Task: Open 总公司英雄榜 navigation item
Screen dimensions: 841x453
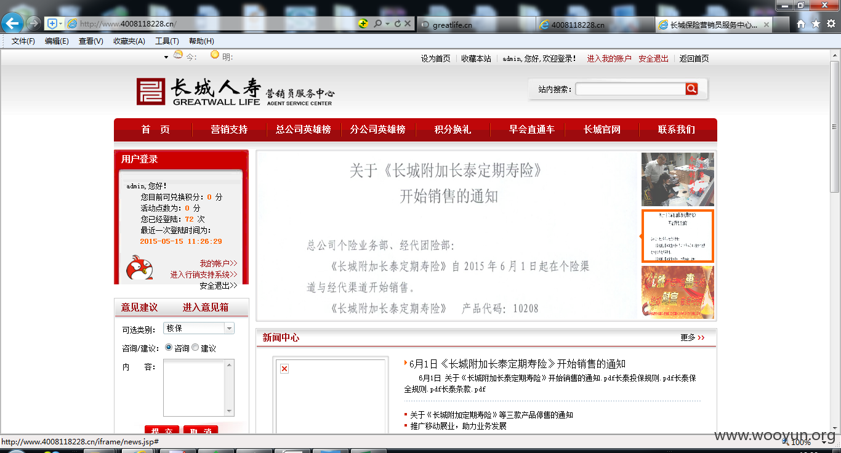Action: (x=304, y=129)
